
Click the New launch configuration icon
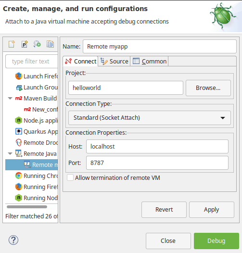(x=12, y=44)
